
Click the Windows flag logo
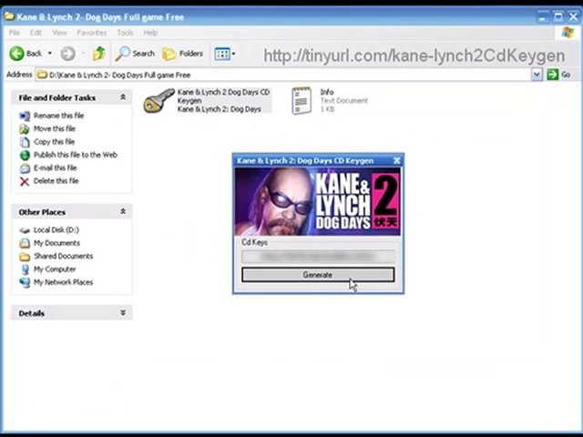click(568, 33)
